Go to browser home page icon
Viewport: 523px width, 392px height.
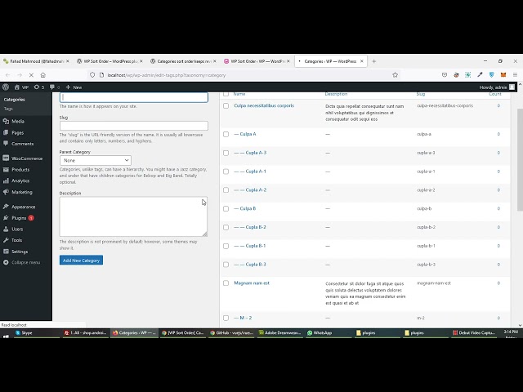[x=43, y=75]
